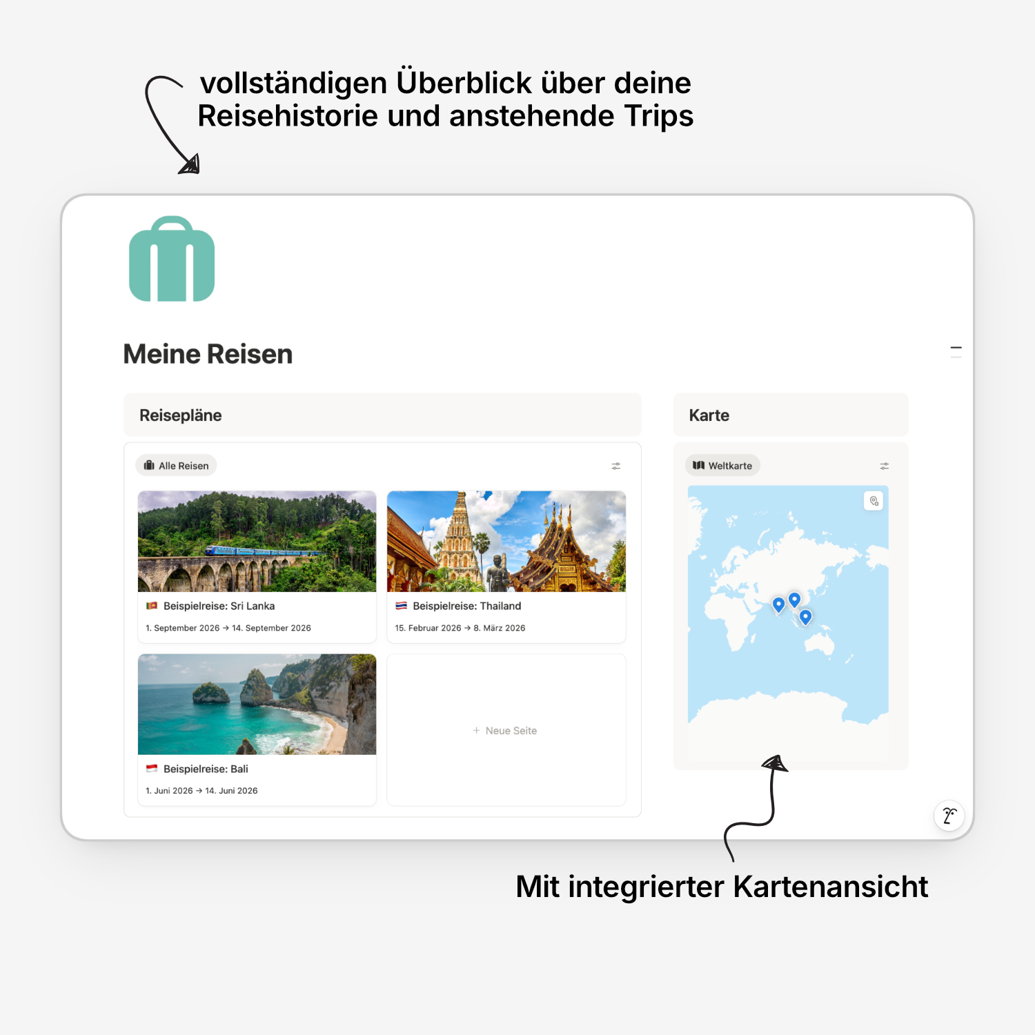This screenshot has height=1035, width=1035.
Task: Click the add-location pin icon on the map
Action: tap(872, 502)
